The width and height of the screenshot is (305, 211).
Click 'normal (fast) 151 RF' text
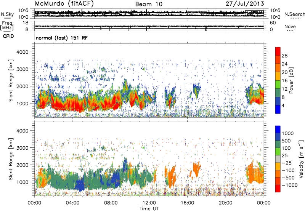62,38
